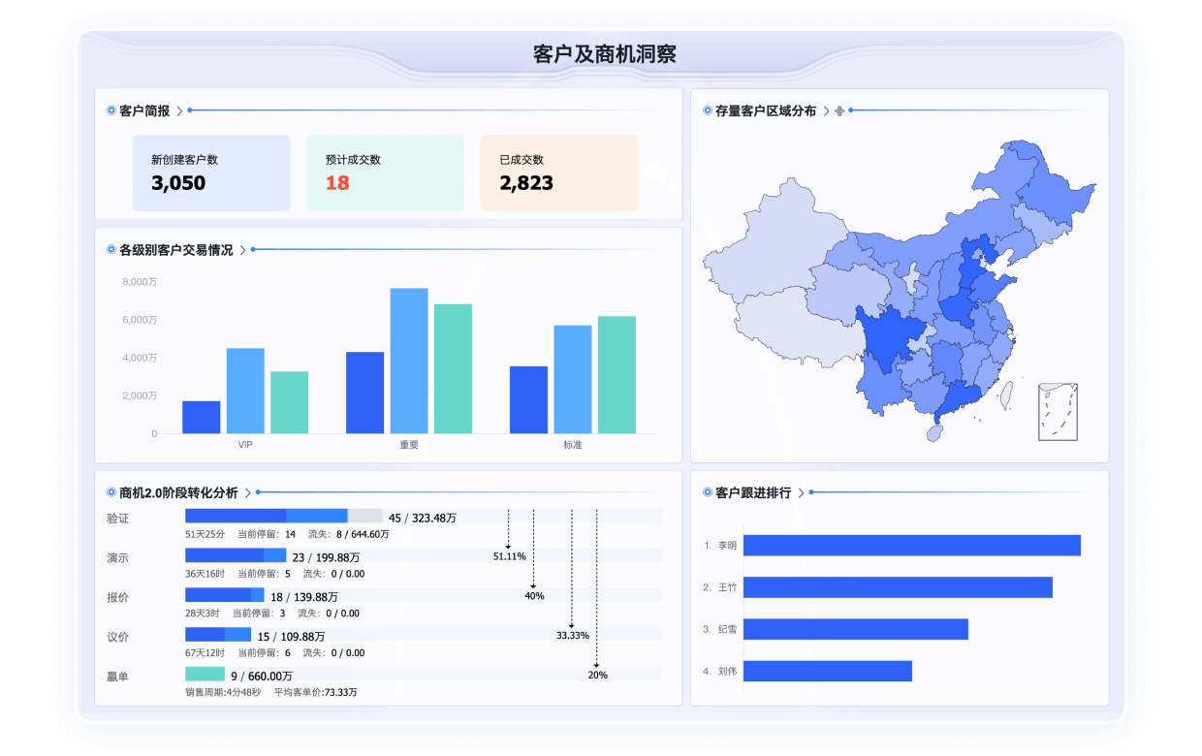Select the 预计成交数 stat card
The height and width of the screenshot is (756, 1202).
coord(385,173)
